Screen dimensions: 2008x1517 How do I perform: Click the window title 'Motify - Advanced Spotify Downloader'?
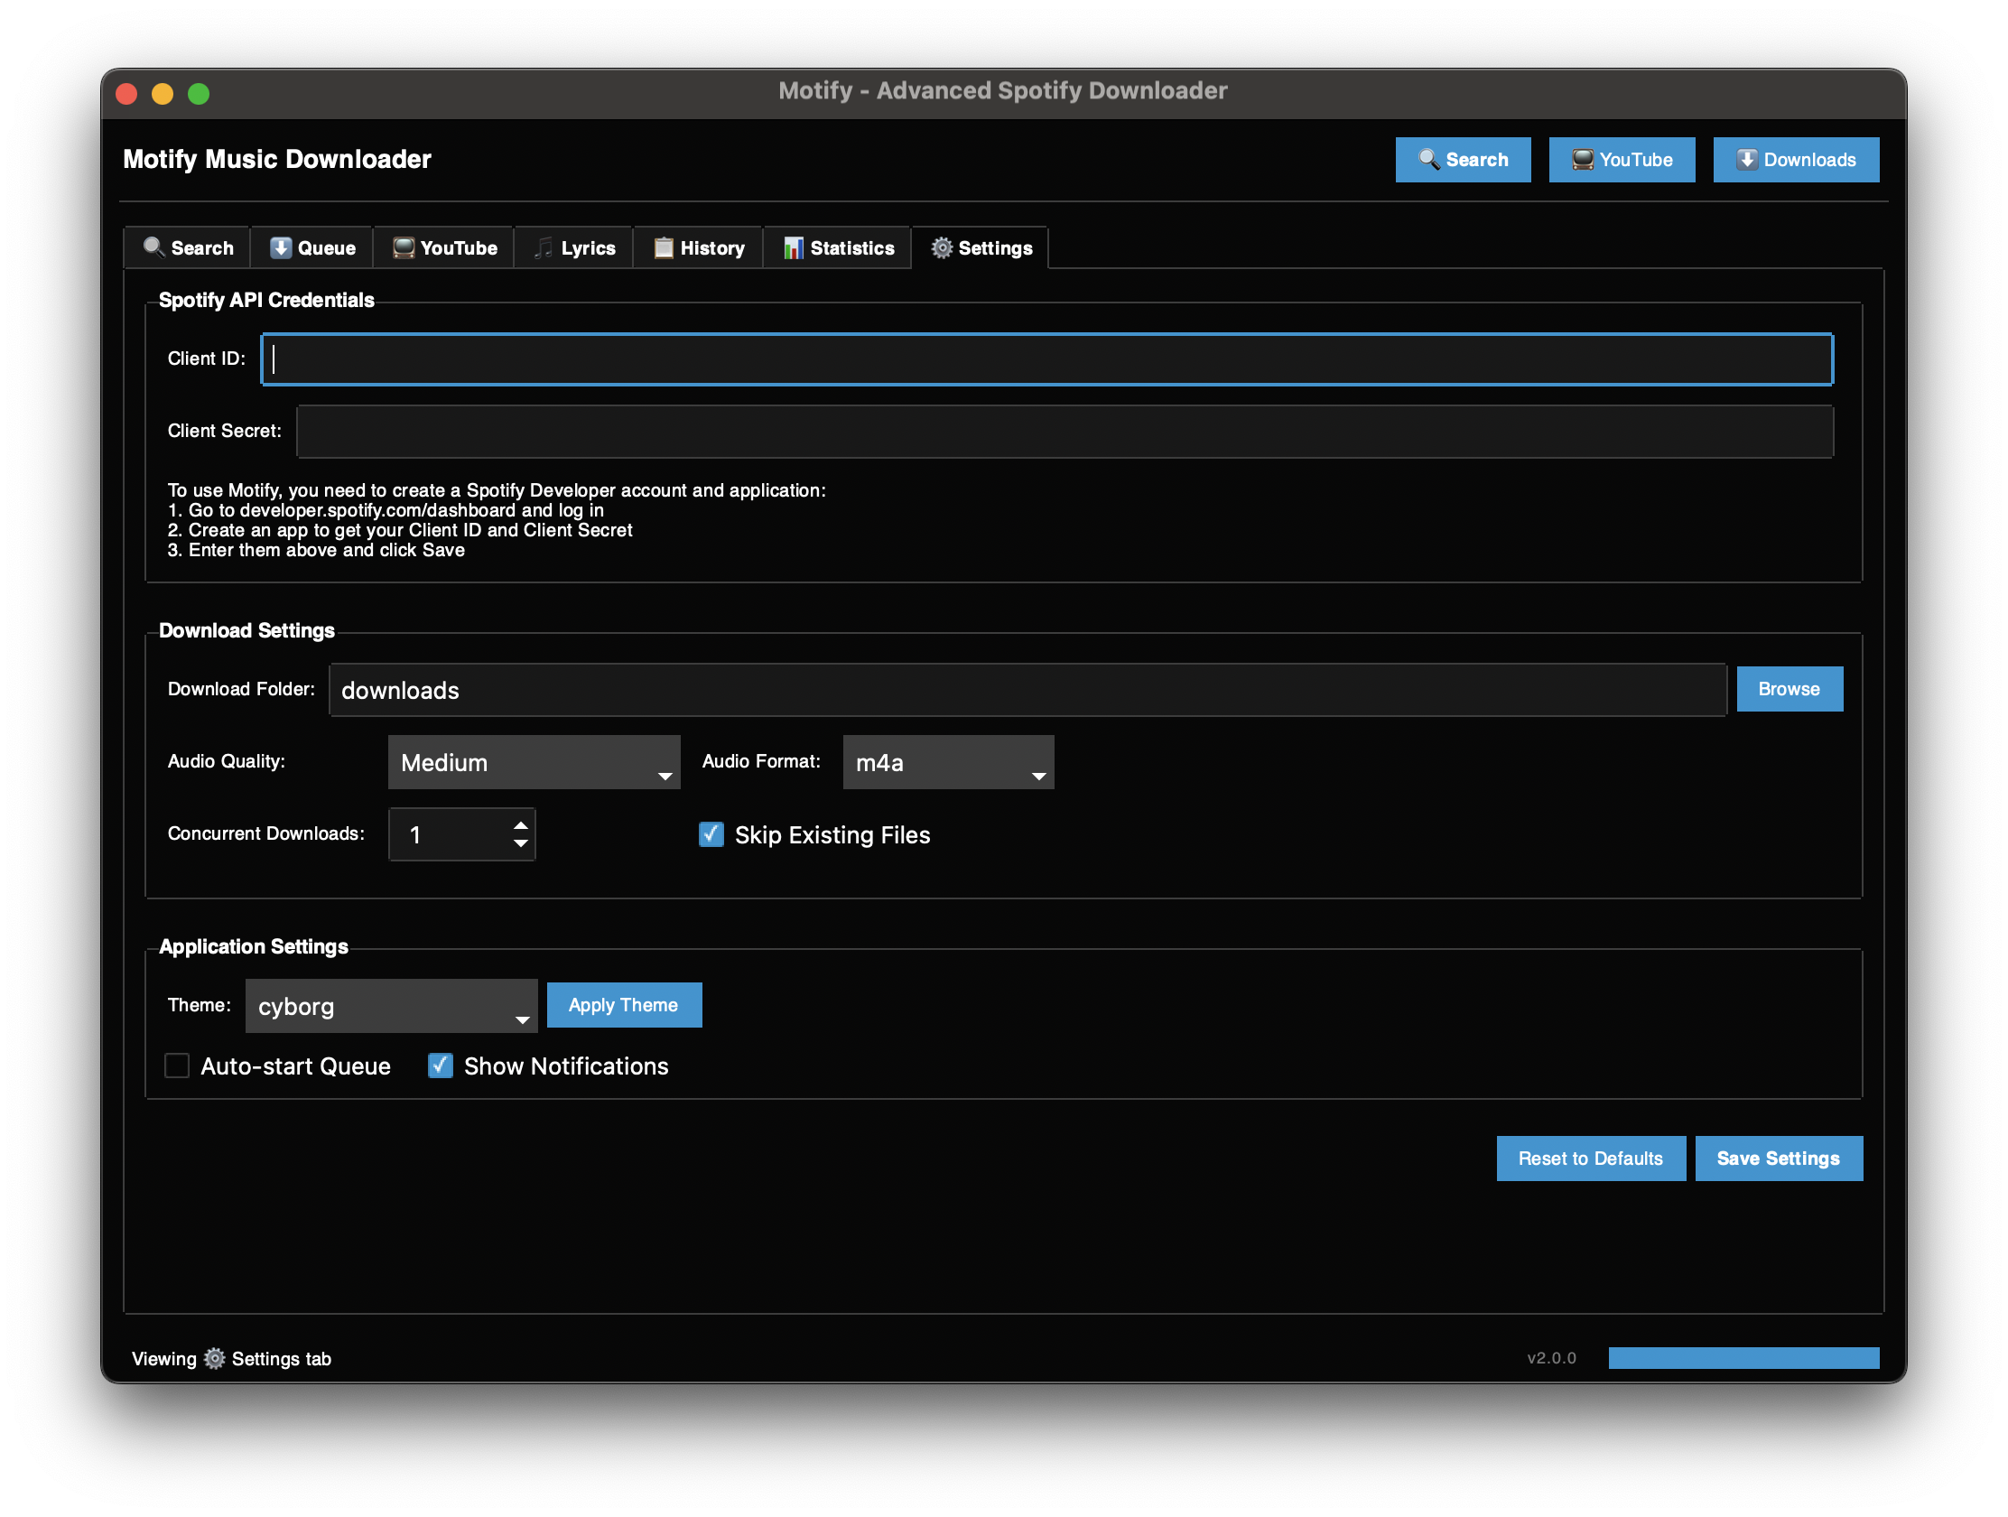[1003, 91]
